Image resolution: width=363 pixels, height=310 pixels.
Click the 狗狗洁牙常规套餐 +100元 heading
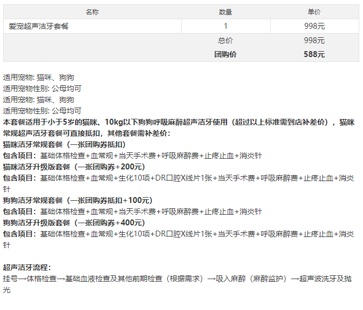78,200
